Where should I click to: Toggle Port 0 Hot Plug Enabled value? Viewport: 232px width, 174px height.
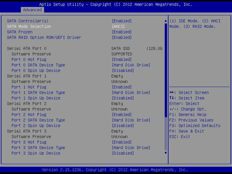[x=122, y=59]
